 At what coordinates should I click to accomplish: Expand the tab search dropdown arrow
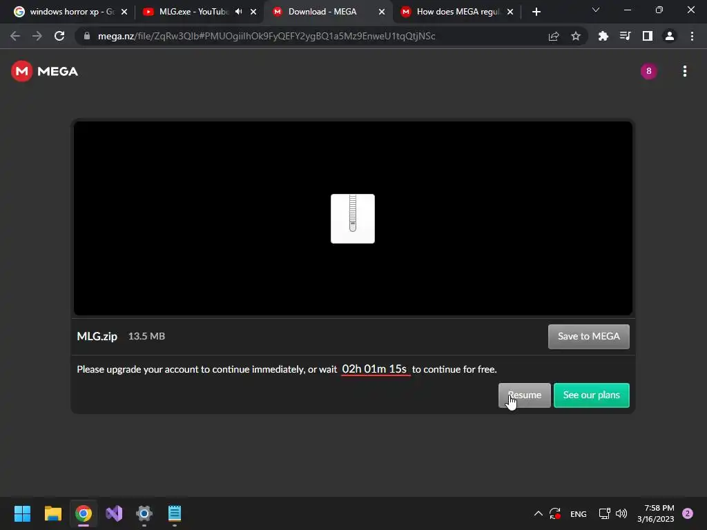pyautogui.click(x=596, y=10)
